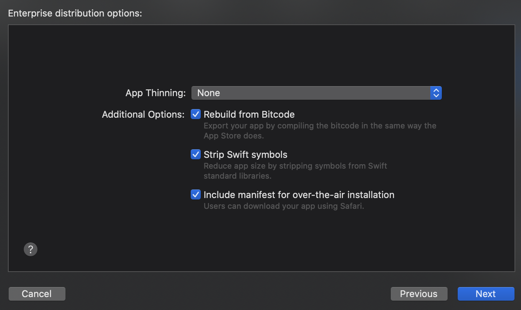This screenshot has width=521, height=310.
Task: Click the "Reduce app size" description text
Action: [295, 171]
